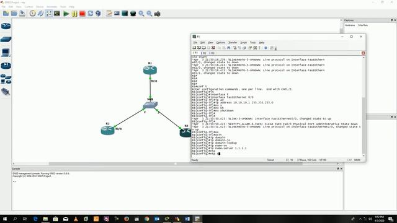This screenshot has width=397, height=223.
Task: Click the canvas horizontal scrollbar
Action: click(x=176, y=164)
